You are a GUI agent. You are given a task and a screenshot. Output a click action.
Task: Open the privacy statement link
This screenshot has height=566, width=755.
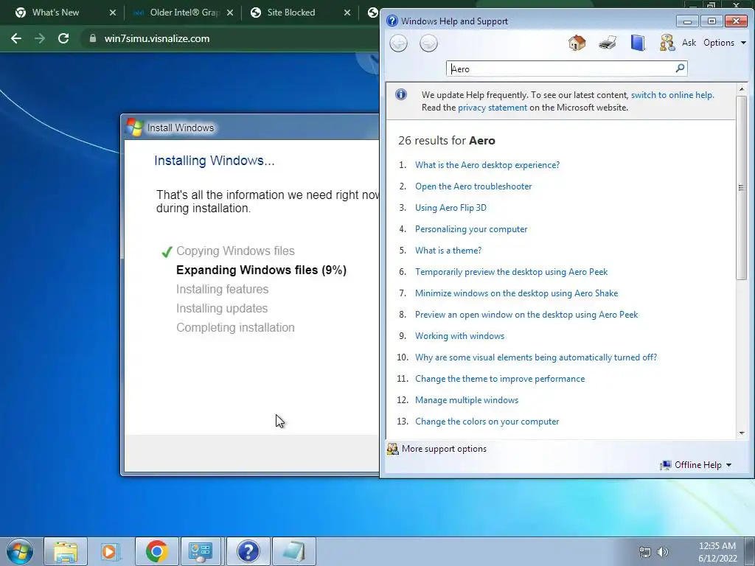[x=492, y=108]
